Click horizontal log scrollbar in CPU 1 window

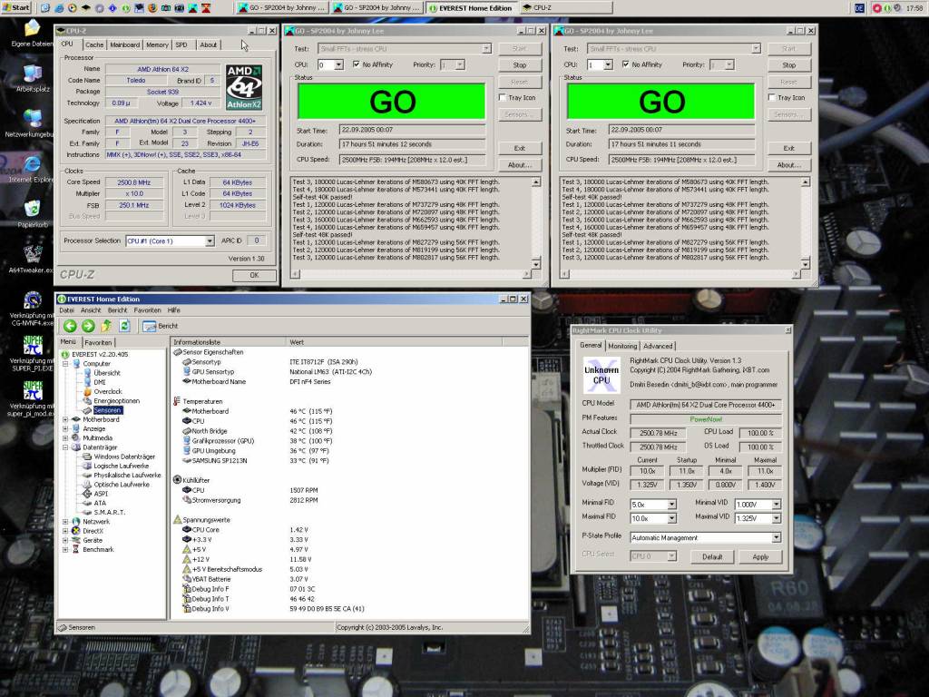(680, 274)
